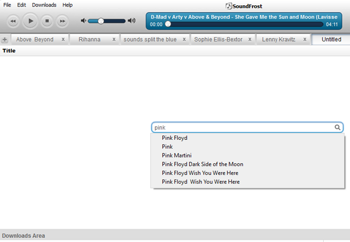
Task: Click the track progress seek handle
Action: click(x=168, y=24)
